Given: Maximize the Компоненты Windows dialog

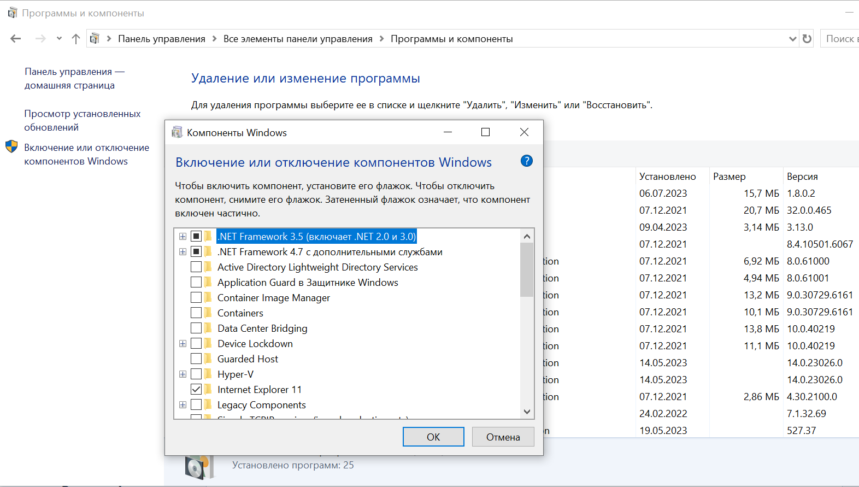Looking at the screenshot, I should [x=485, y=132].
